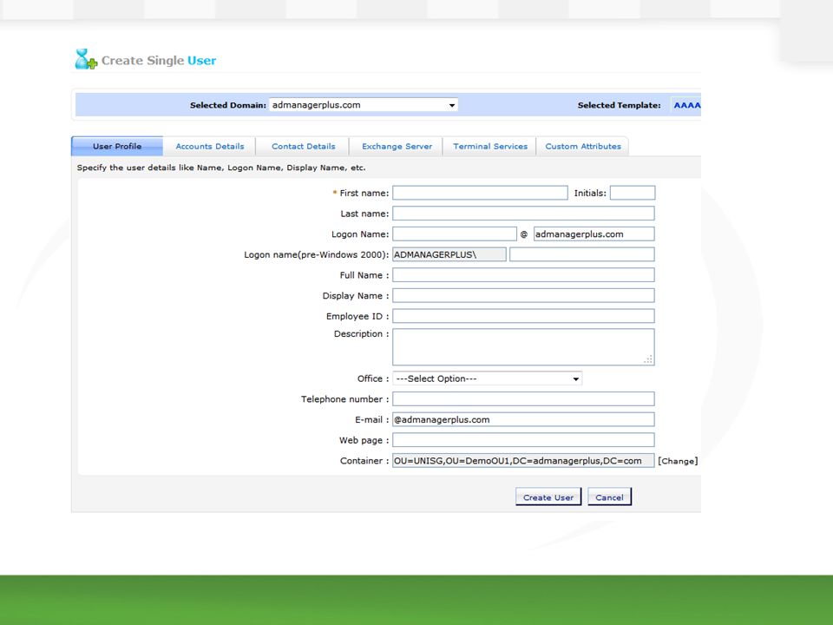Switch to the User Profile tab
The height and width of the screenshot is (625, 833).
click(117, 146)
